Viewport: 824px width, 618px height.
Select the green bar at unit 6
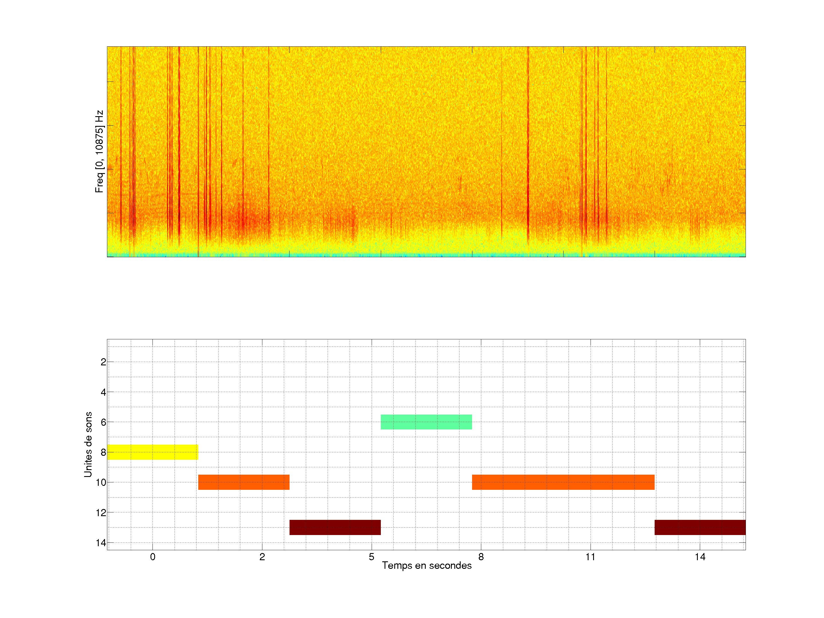(426, 422)
